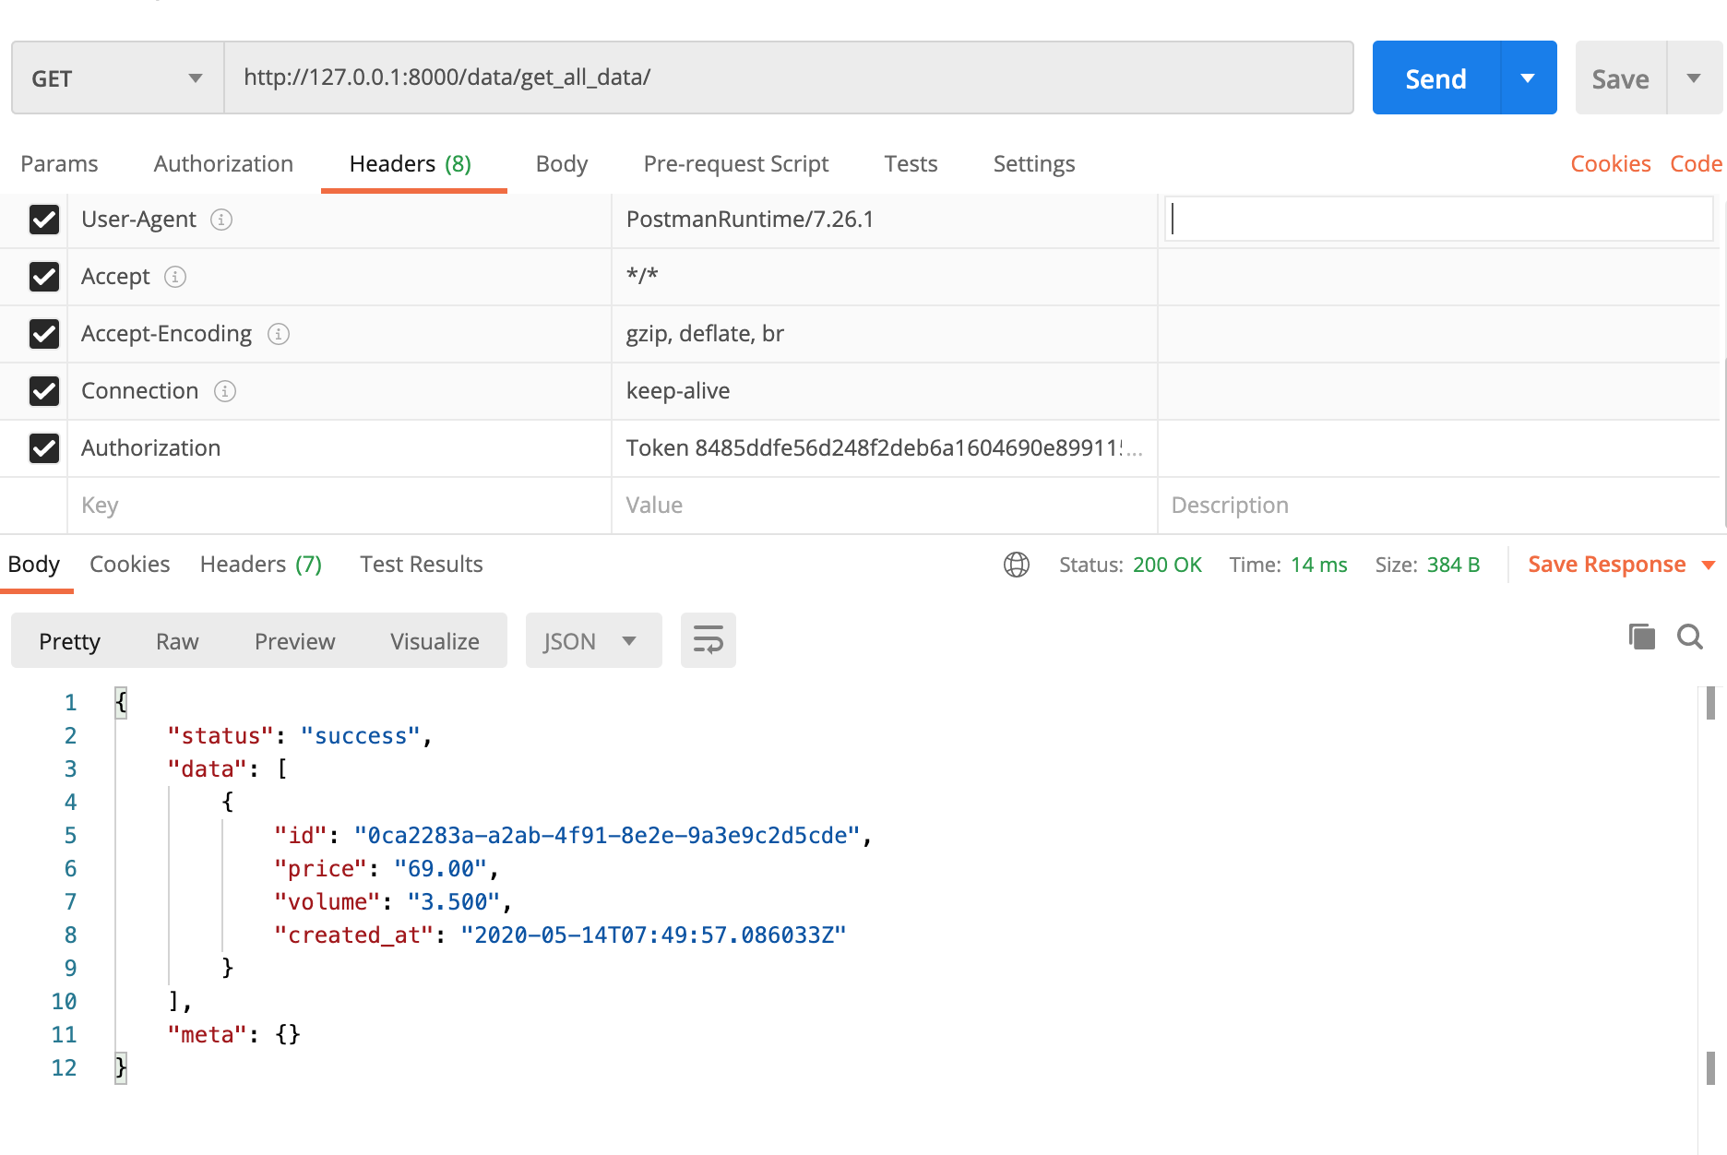This screenshot has width=1727, height=1155.
Task: Toggle the response line wrap icon
Action: pos(708,640)
